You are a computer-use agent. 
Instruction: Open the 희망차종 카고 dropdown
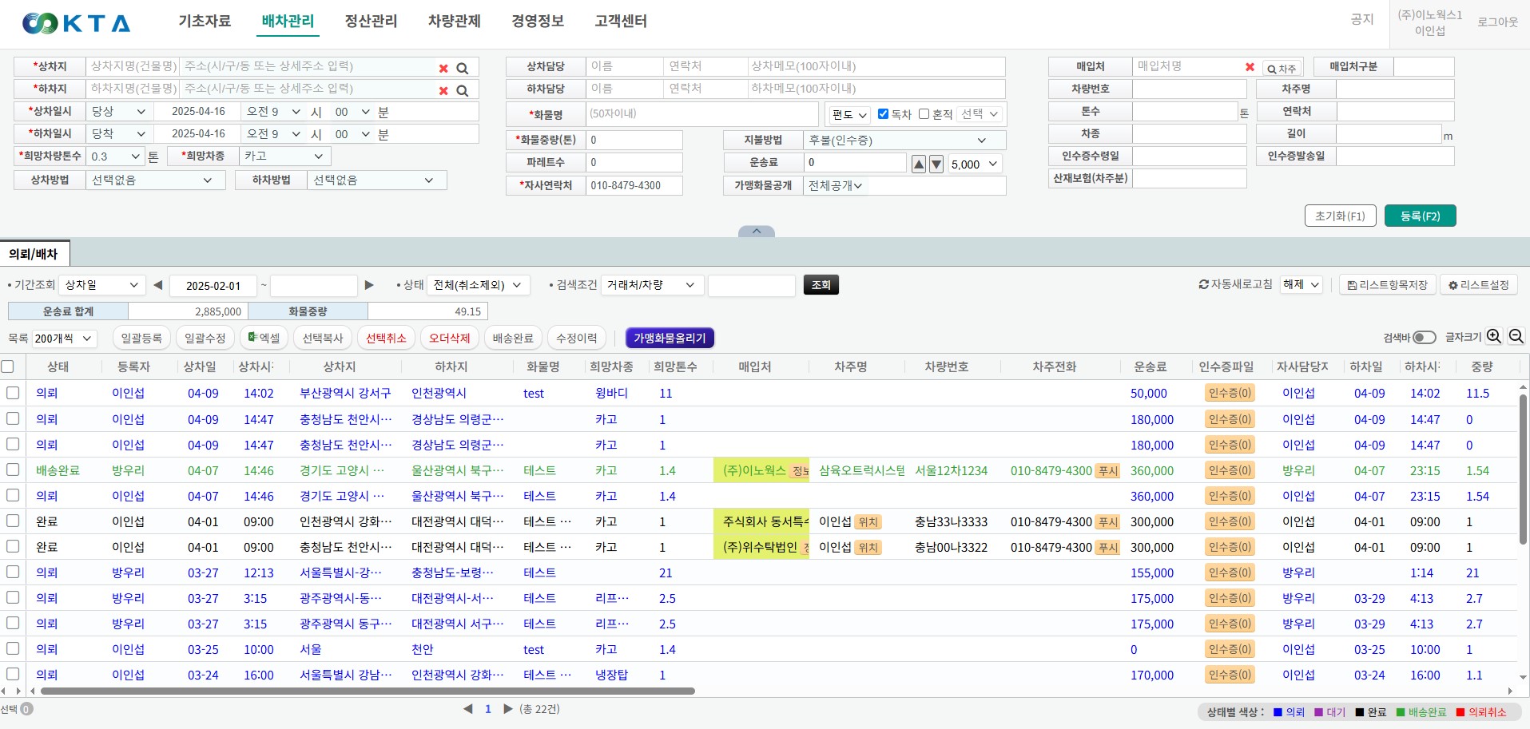284,156
